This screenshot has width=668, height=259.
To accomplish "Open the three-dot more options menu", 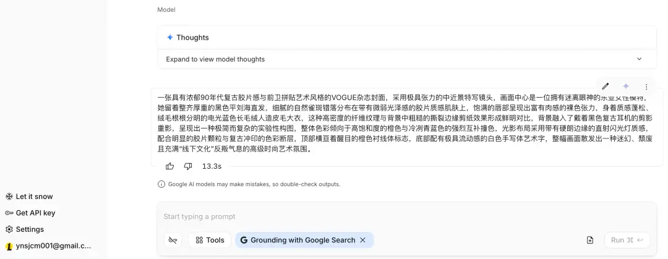I will [646, 87].
